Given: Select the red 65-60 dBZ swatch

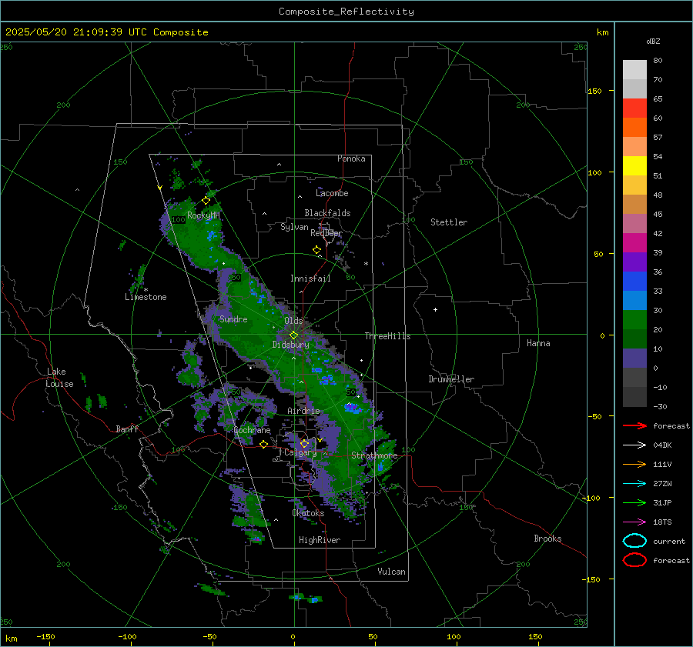Looking at the screenshot, I should [x=634, y=108].
